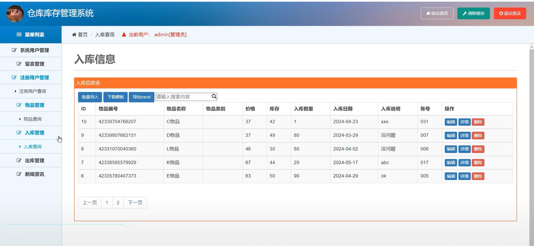Click 编辑 for C物品 row
The width and height of the screenshot is (534, 246).
pyautogui.click(x=451, y=122)
